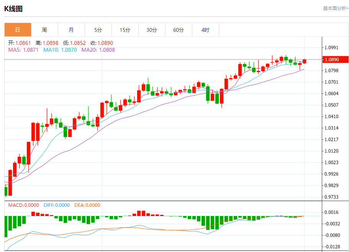Click the opening price 1.0861 value

tap(23, 43)
